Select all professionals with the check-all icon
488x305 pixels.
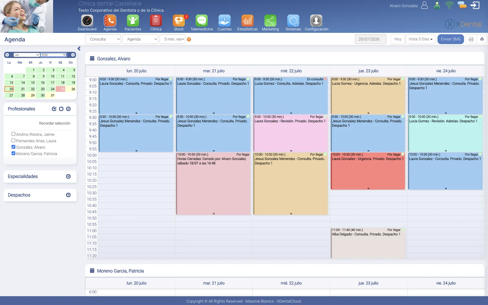[x=54, y=109]
